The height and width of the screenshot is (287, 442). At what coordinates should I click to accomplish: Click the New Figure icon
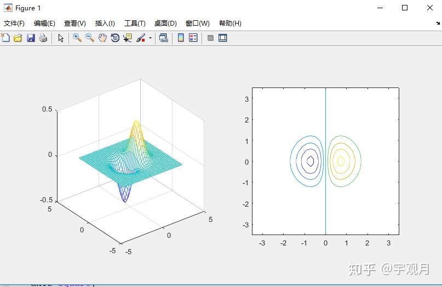(5, 38)
